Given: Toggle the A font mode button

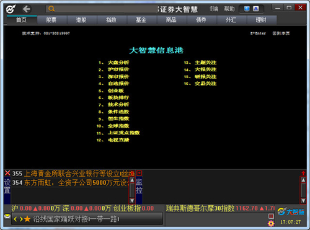Looking at the screenshot, I should pyautogui.click(x=256, y=9).
